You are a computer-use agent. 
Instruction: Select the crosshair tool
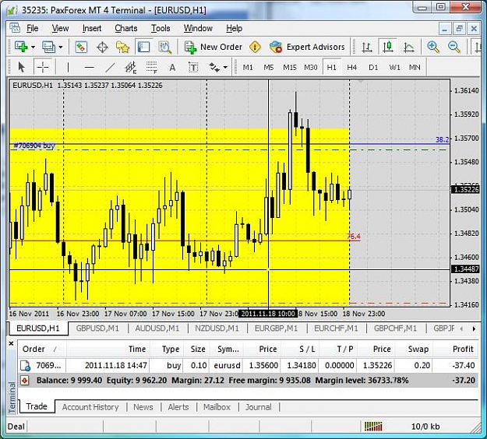(x=43, y=67)
